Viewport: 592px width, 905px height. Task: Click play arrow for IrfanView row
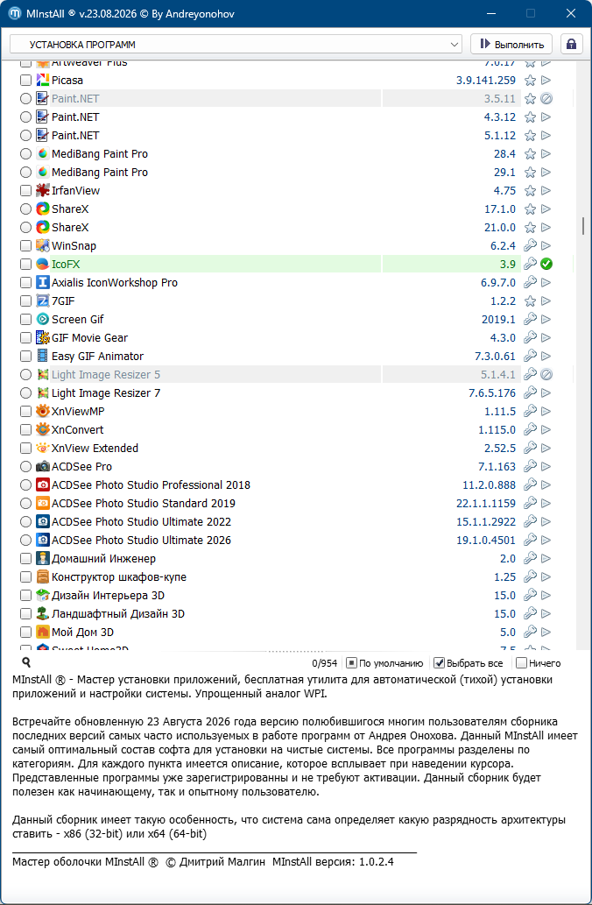(x=546, y=190)
